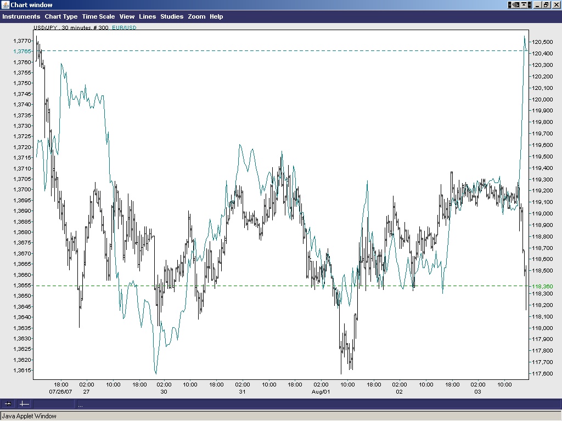The width and height of the screenshot is (562, 421).
Task: Click the empty status field in bottom bar
Action: click(x=54, y=404)
